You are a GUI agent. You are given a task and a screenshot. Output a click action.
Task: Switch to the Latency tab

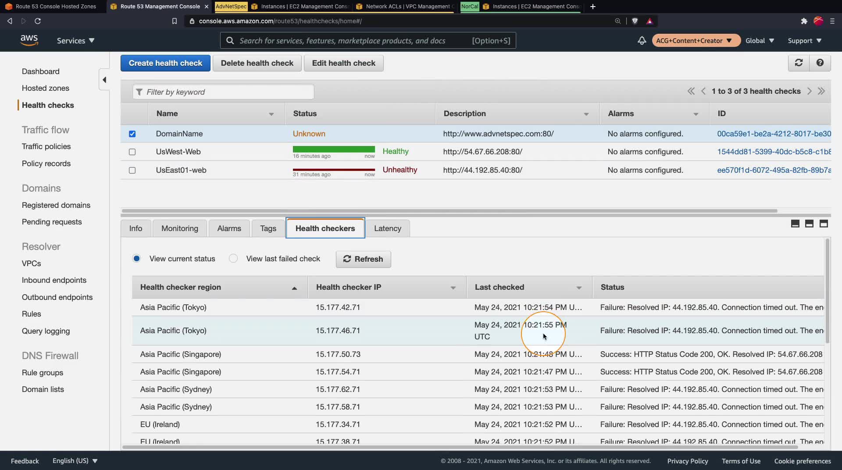click(387, 228)
